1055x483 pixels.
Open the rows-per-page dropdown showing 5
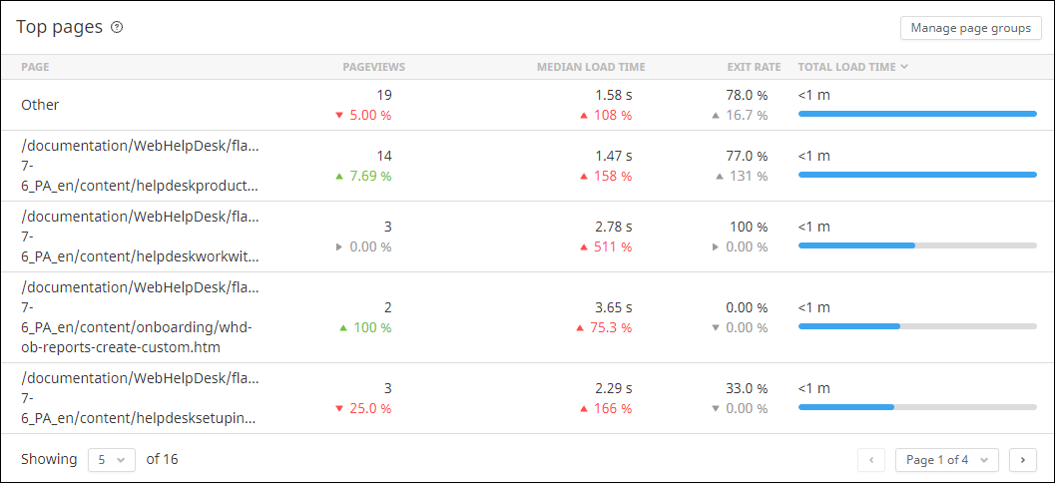(x=111, y=459)
